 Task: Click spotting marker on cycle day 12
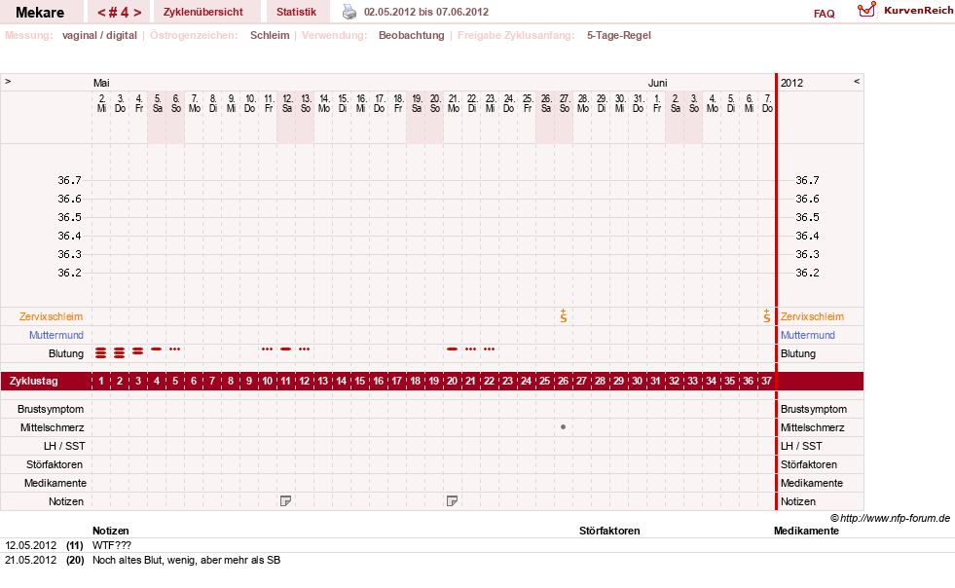pos(304,349)
